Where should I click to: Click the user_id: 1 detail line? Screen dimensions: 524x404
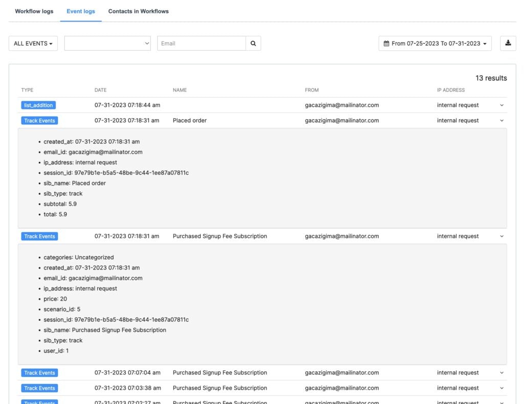coord(56,351)
